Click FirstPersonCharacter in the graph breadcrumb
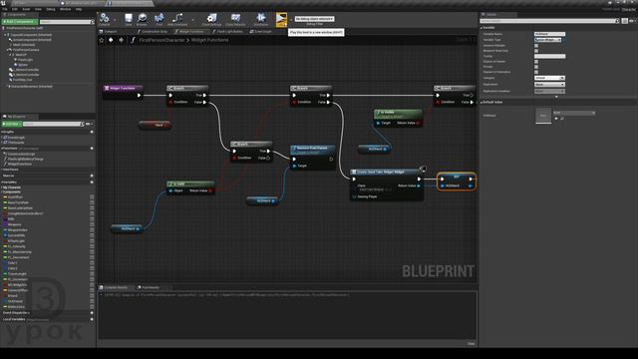 (161, 40)
